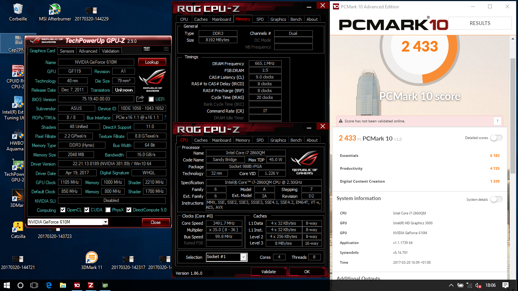
Task: Open the GPU-Z hamburger menu
Action: pos(166,49)
